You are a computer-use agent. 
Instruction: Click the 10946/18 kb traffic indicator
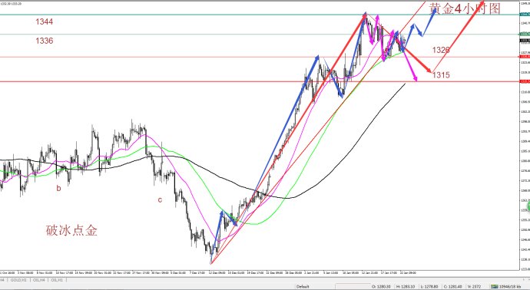click(x=512, y=287)
